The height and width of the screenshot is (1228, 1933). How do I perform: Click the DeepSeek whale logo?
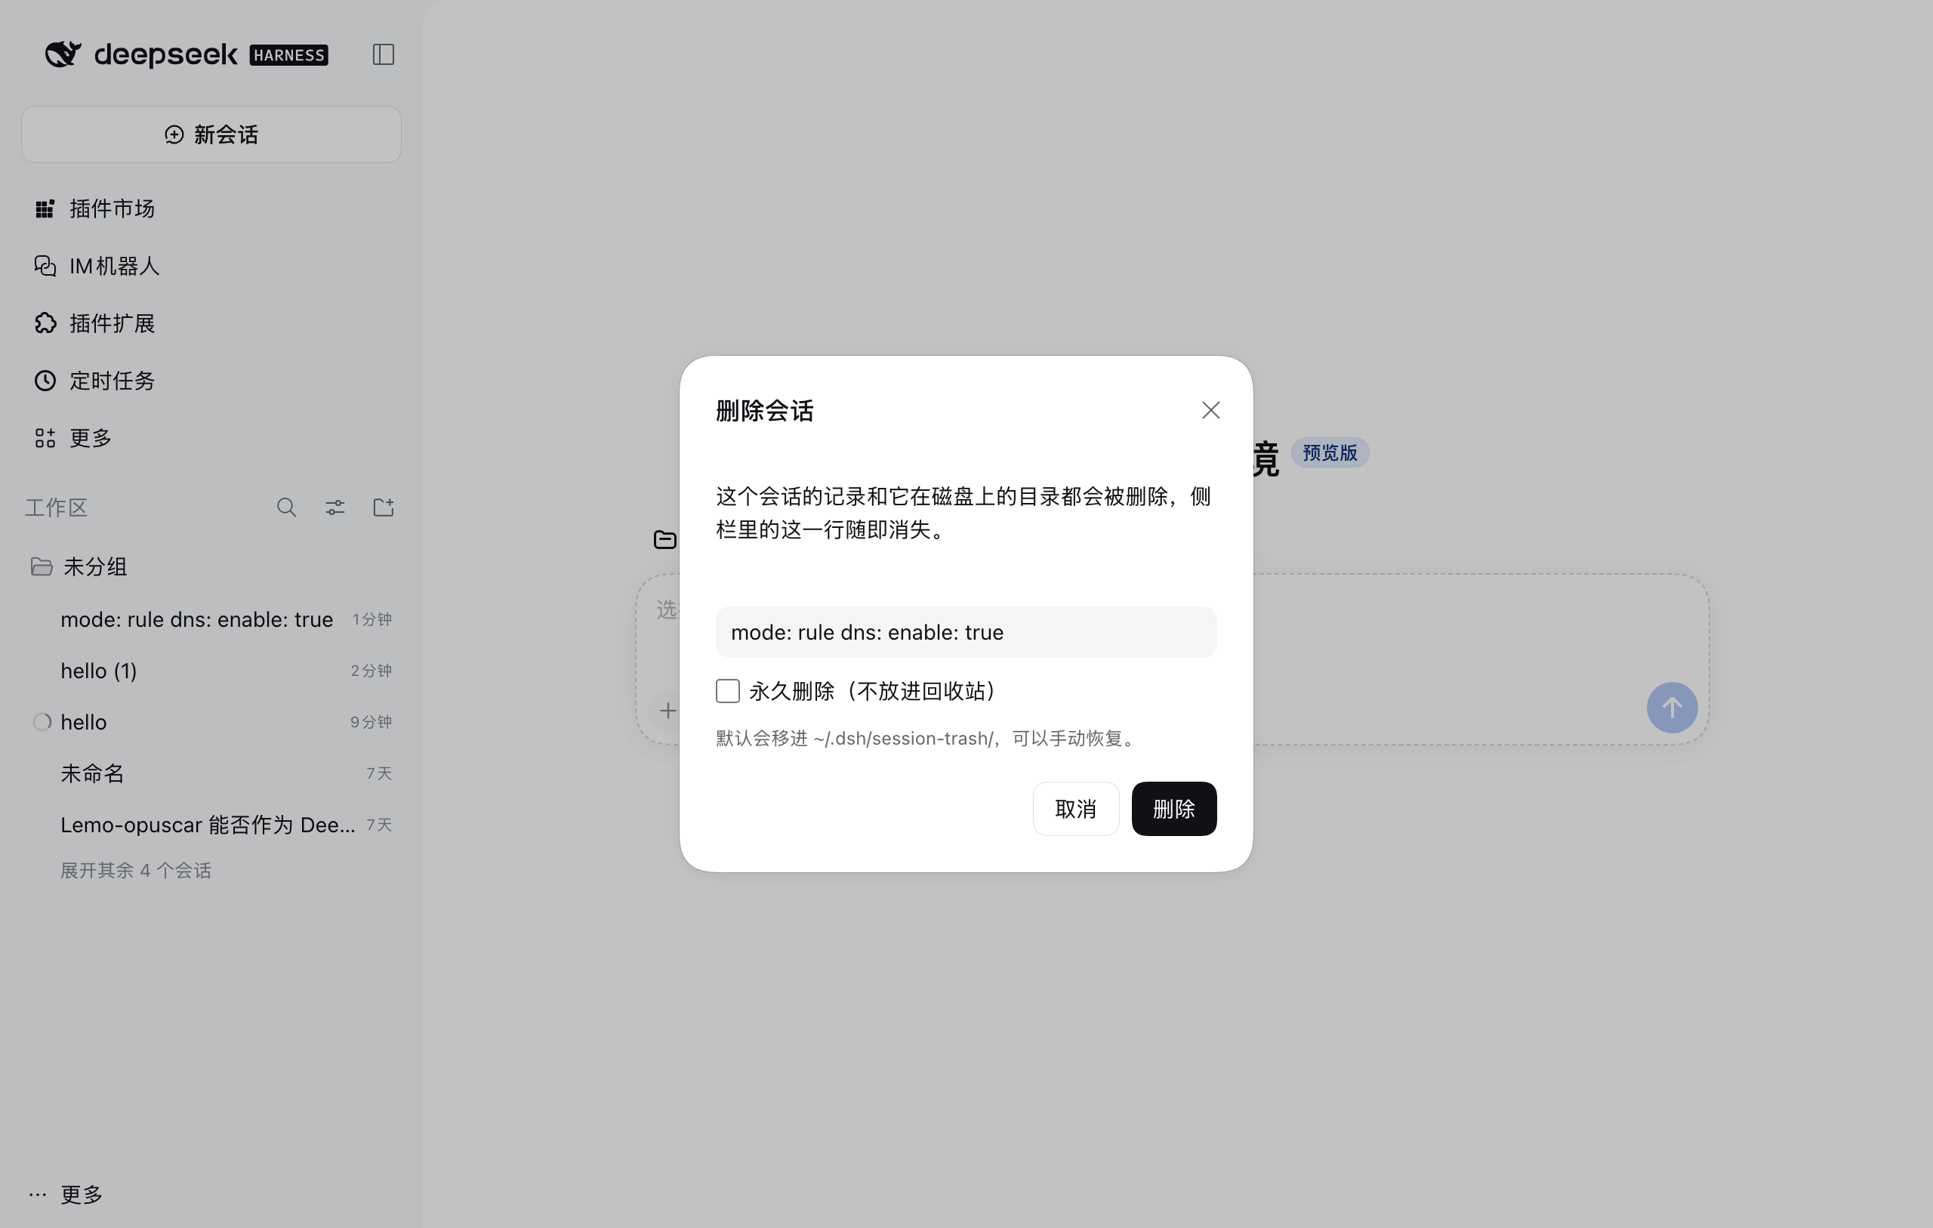coord(63,54)
